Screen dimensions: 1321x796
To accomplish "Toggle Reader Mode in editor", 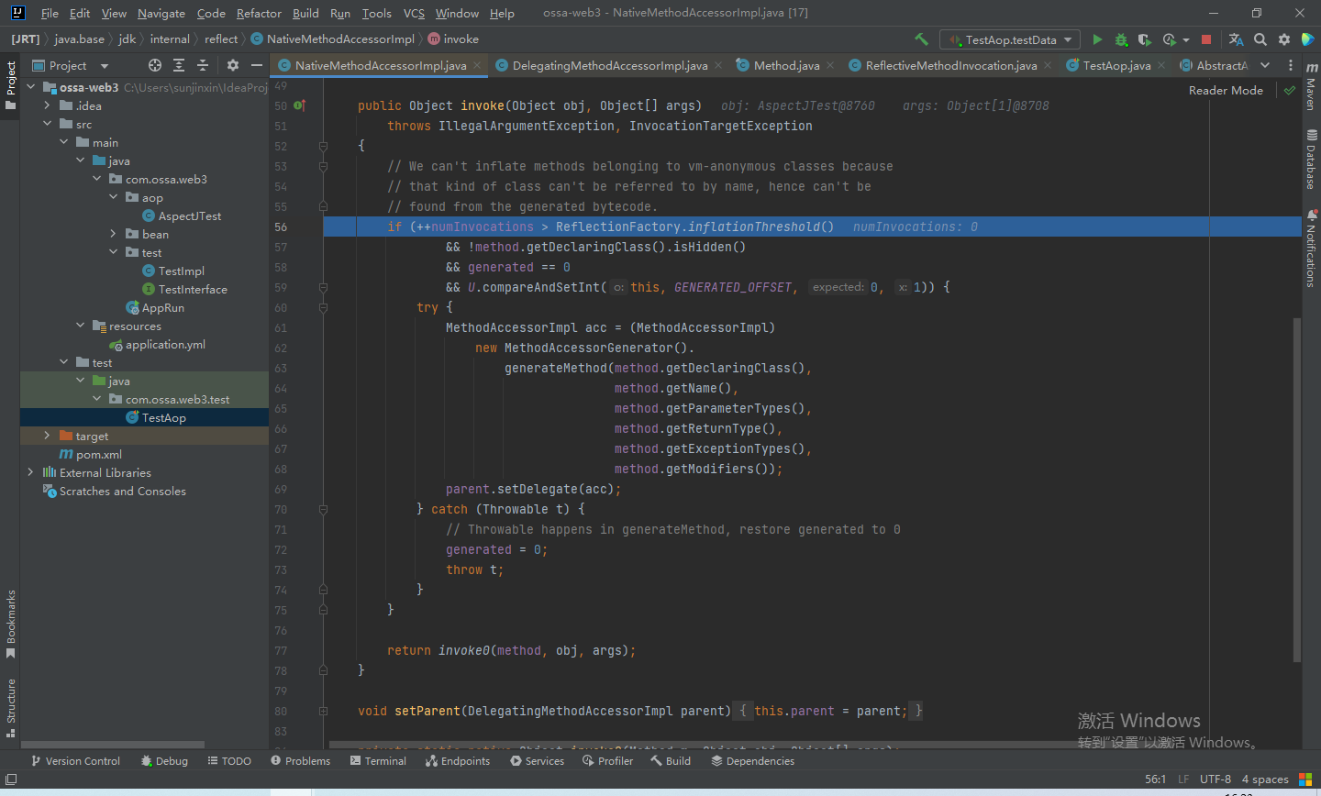I will click(x=1226, y=90).
